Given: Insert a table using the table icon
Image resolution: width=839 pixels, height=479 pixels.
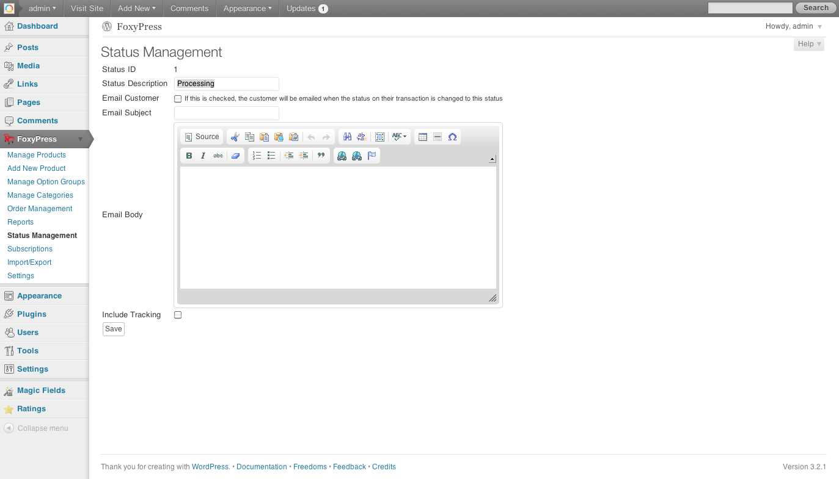Looking at the screenshot, I should (x=422, y=137).
